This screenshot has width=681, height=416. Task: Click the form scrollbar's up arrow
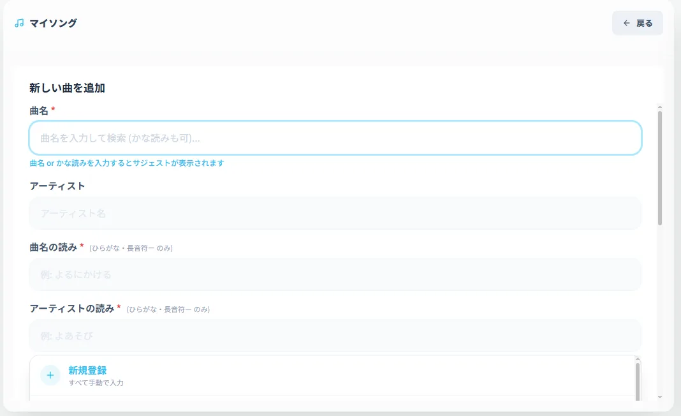click(x=660, y=107)
